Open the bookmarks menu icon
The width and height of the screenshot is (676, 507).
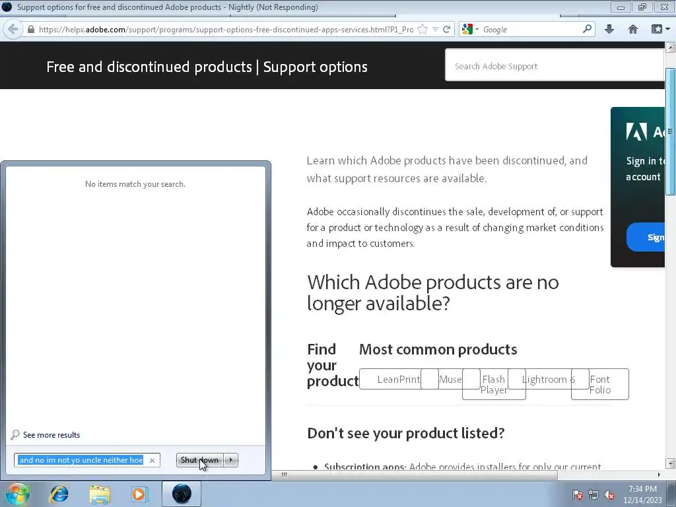click(x=660, y=29)
